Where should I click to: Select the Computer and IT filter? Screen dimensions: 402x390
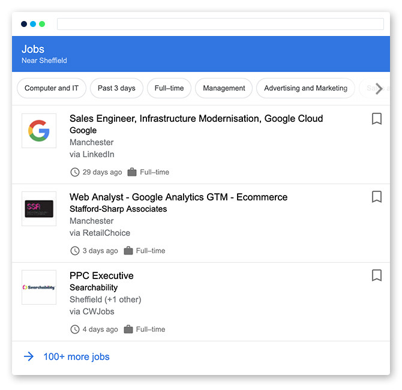point(52,88)
